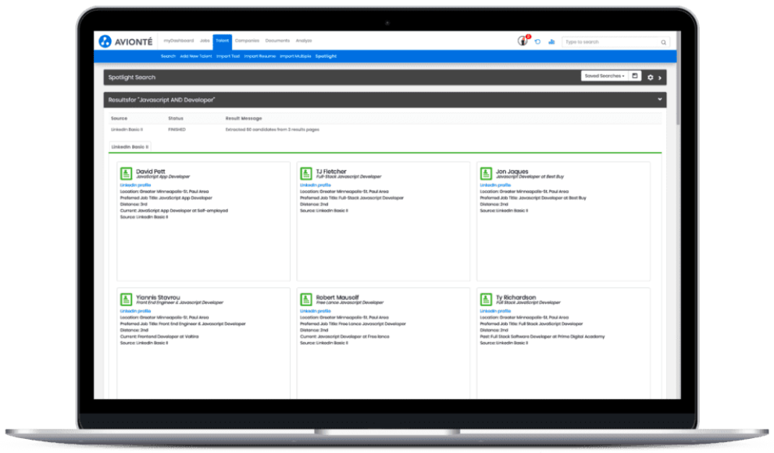The height and width of the screenshot is (453, 774).
Task: Click the magnifier icon in the search box
Action: click(x=663, y=42)
